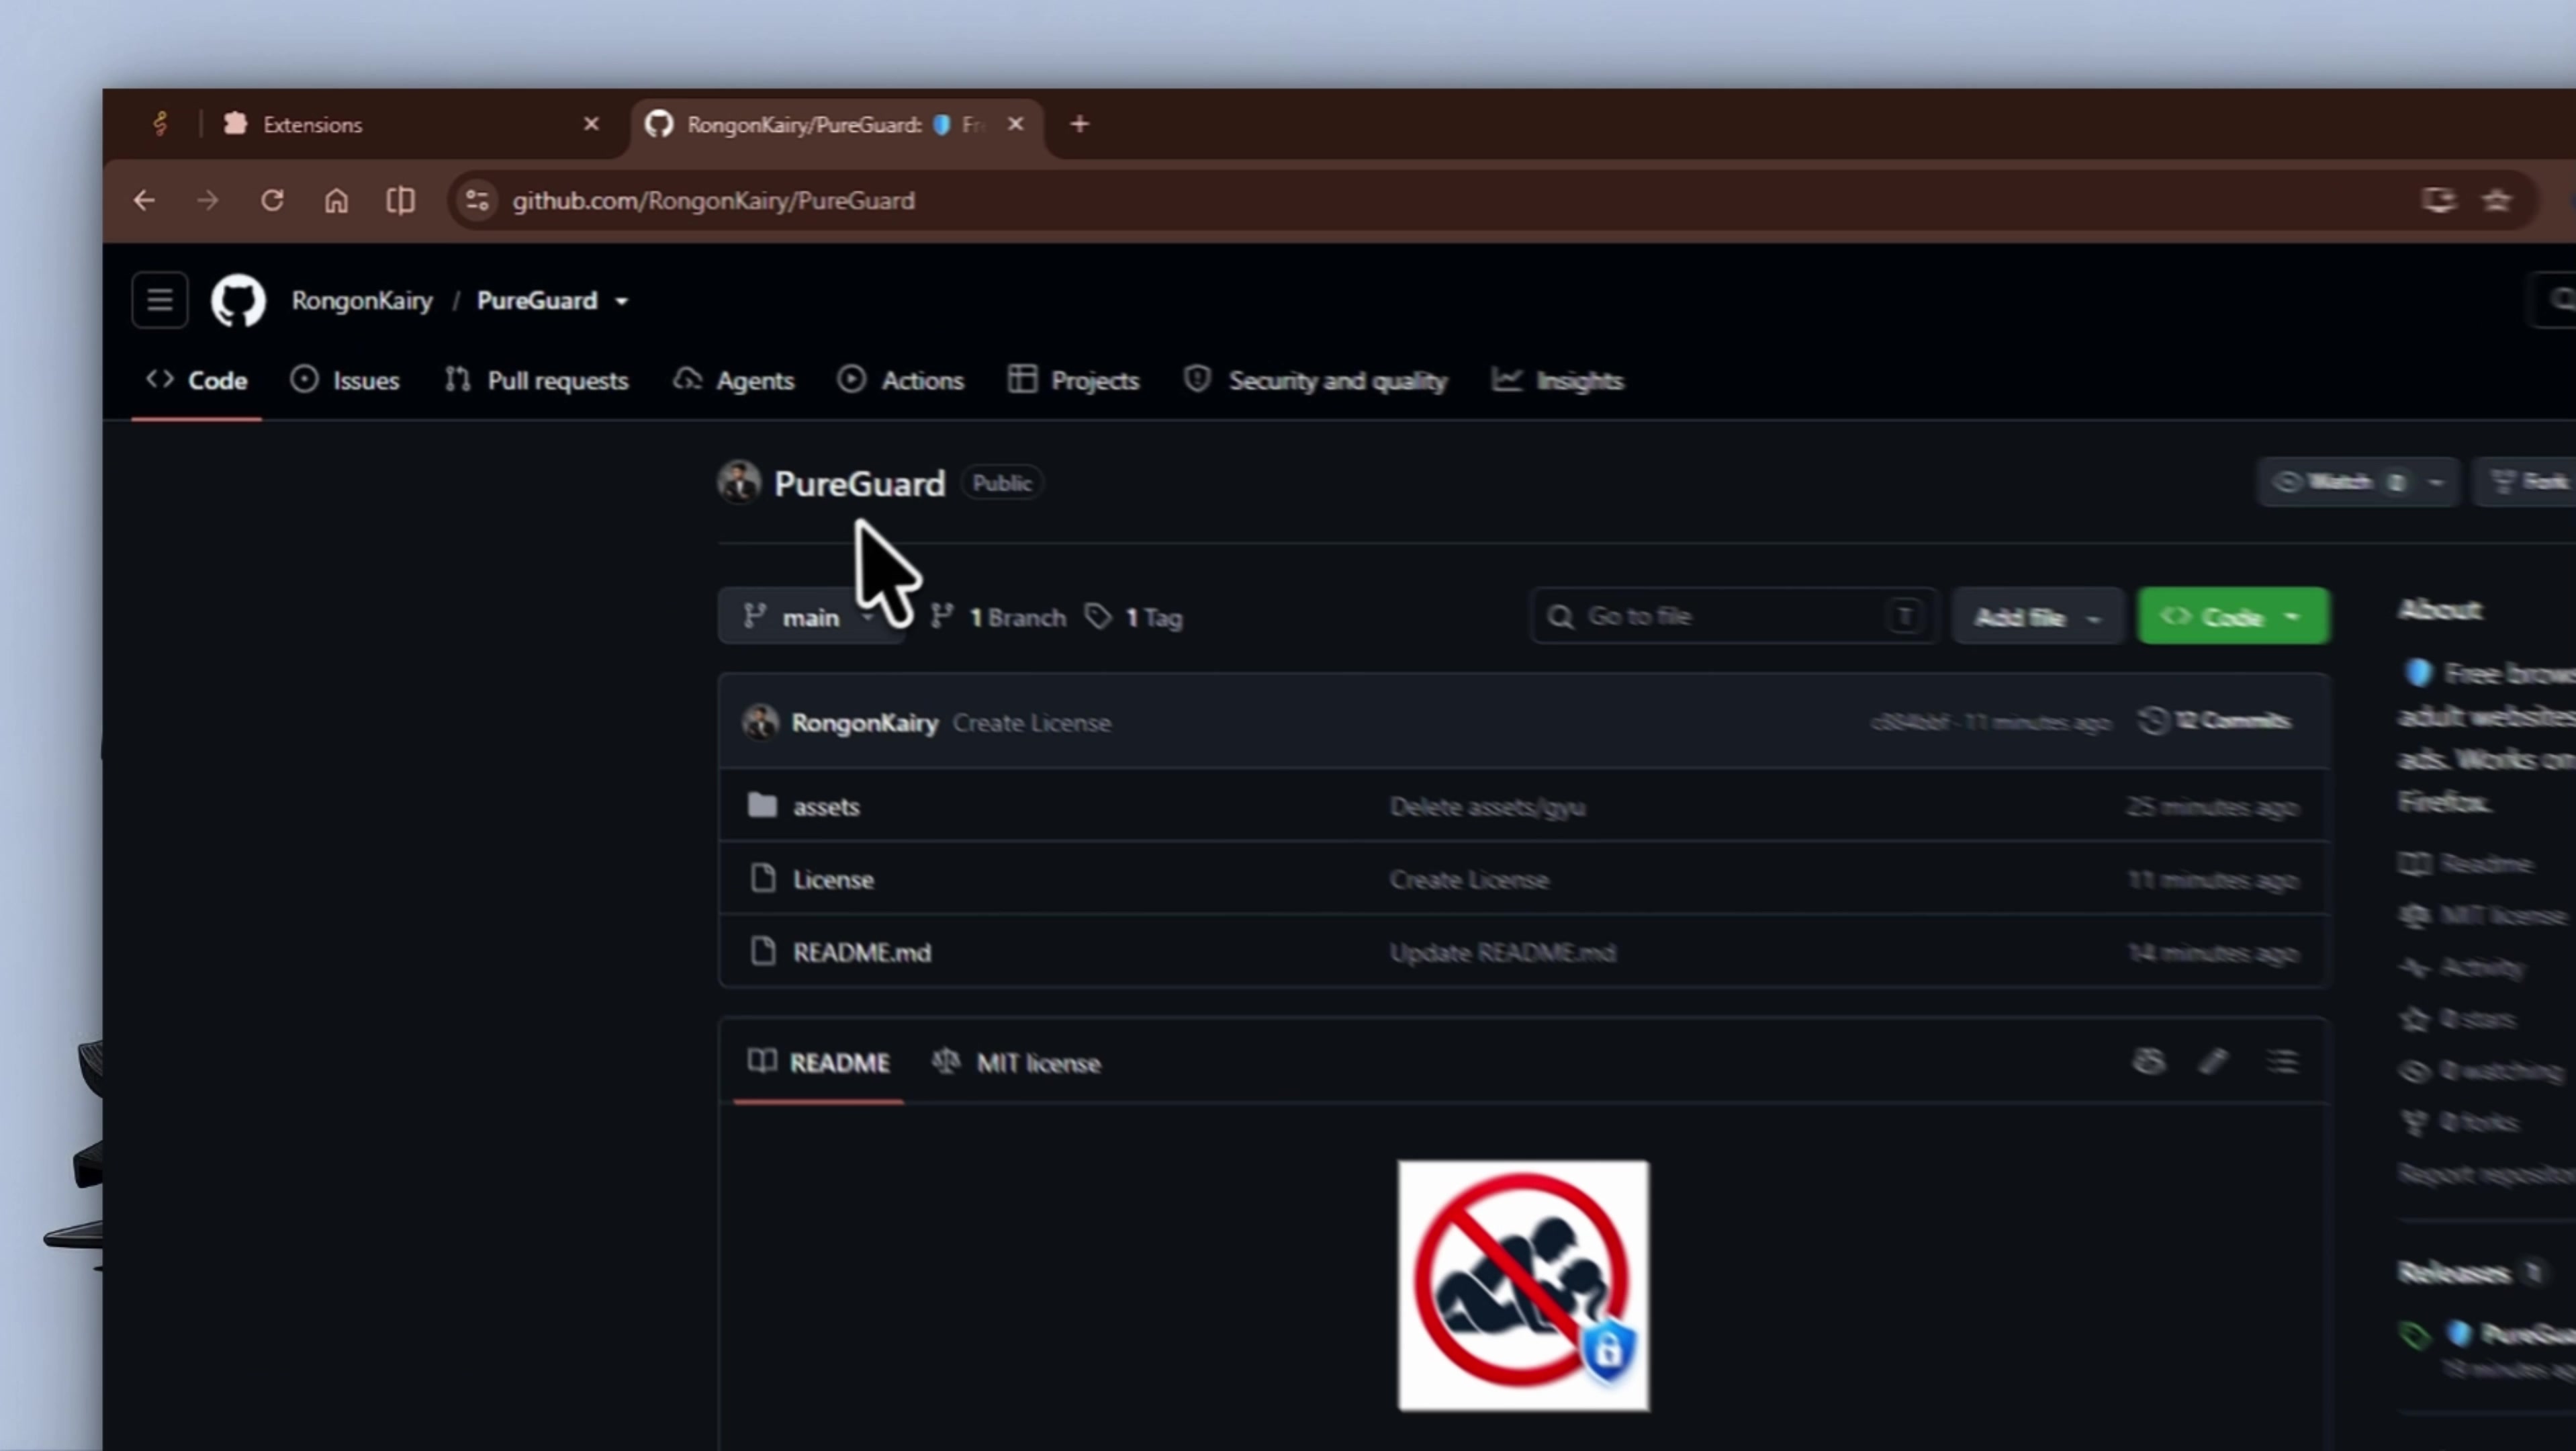This screenshot has width=2576, height=1451.
Task: Expand the green Code dropdown button
Action: click(x=2233, y=617)
